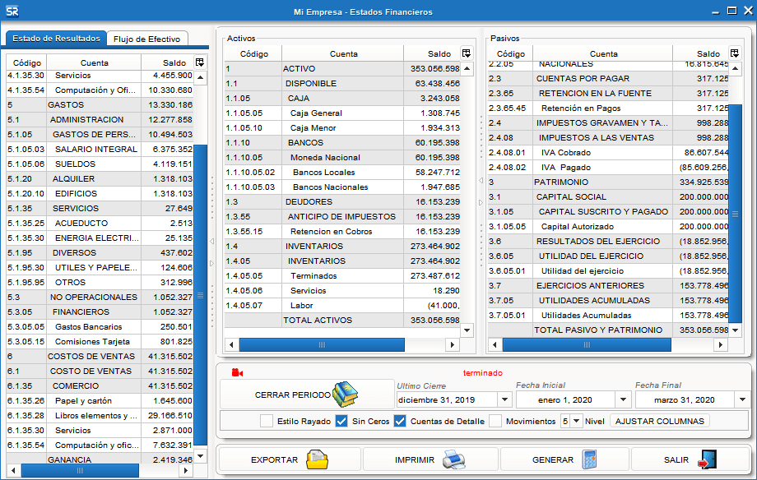Click scroll up arrow in Activos table
The height and width of the screenshot is (480, 757).
[467, 68]
